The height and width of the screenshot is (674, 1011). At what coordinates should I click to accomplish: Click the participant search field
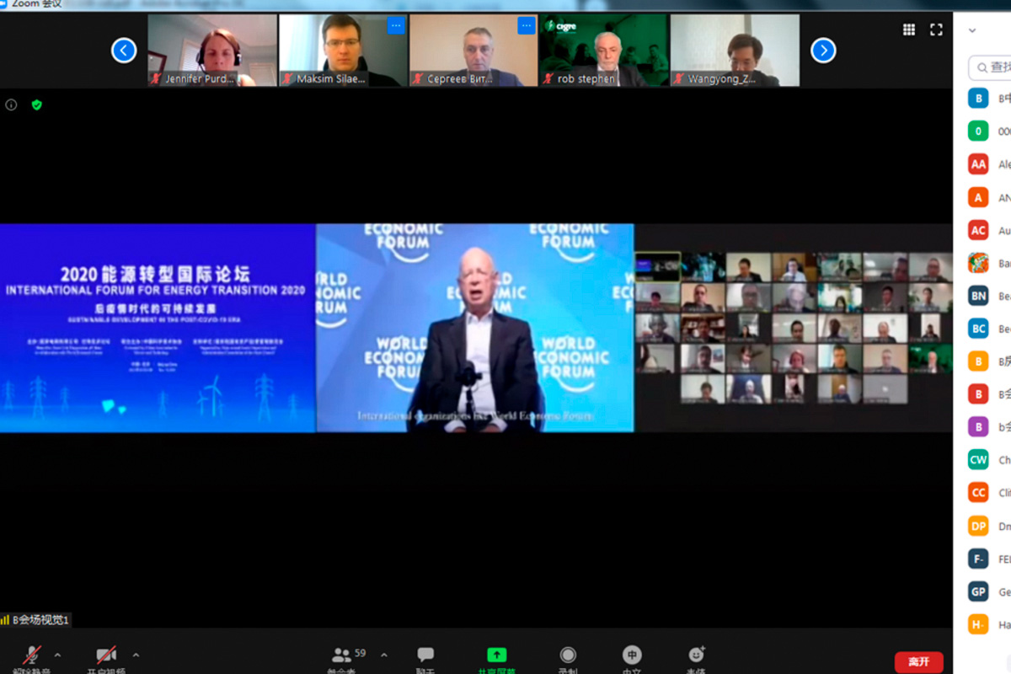click(x=991, y=67)
